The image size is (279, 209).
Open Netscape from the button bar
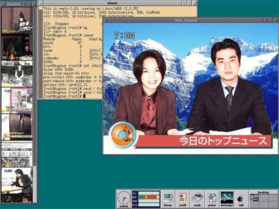[227, 199]
